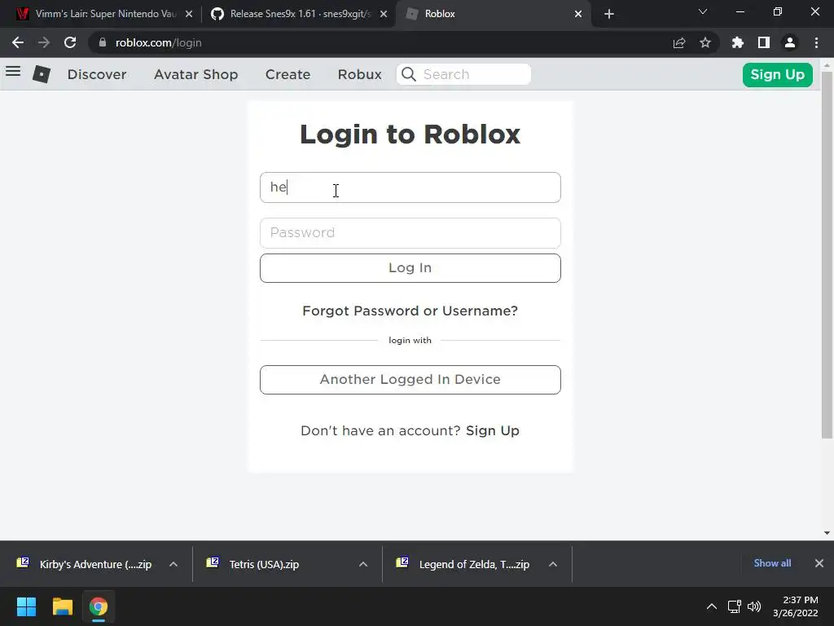Click the green Sign Up button

777,74
